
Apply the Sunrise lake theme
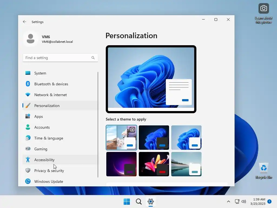tap(186, 164)
